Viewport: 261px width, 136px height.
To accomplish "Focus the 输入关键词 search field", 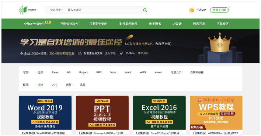I will tap(105, 10).
